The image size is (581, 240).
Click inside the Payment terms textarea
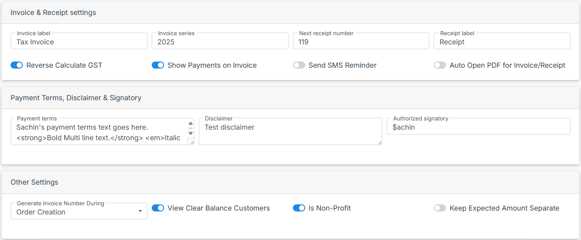[x=99, y=132]
